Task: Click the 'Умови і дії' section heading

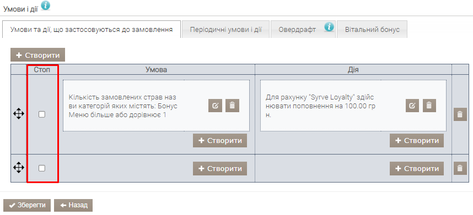Action: (x=20, y=9)
